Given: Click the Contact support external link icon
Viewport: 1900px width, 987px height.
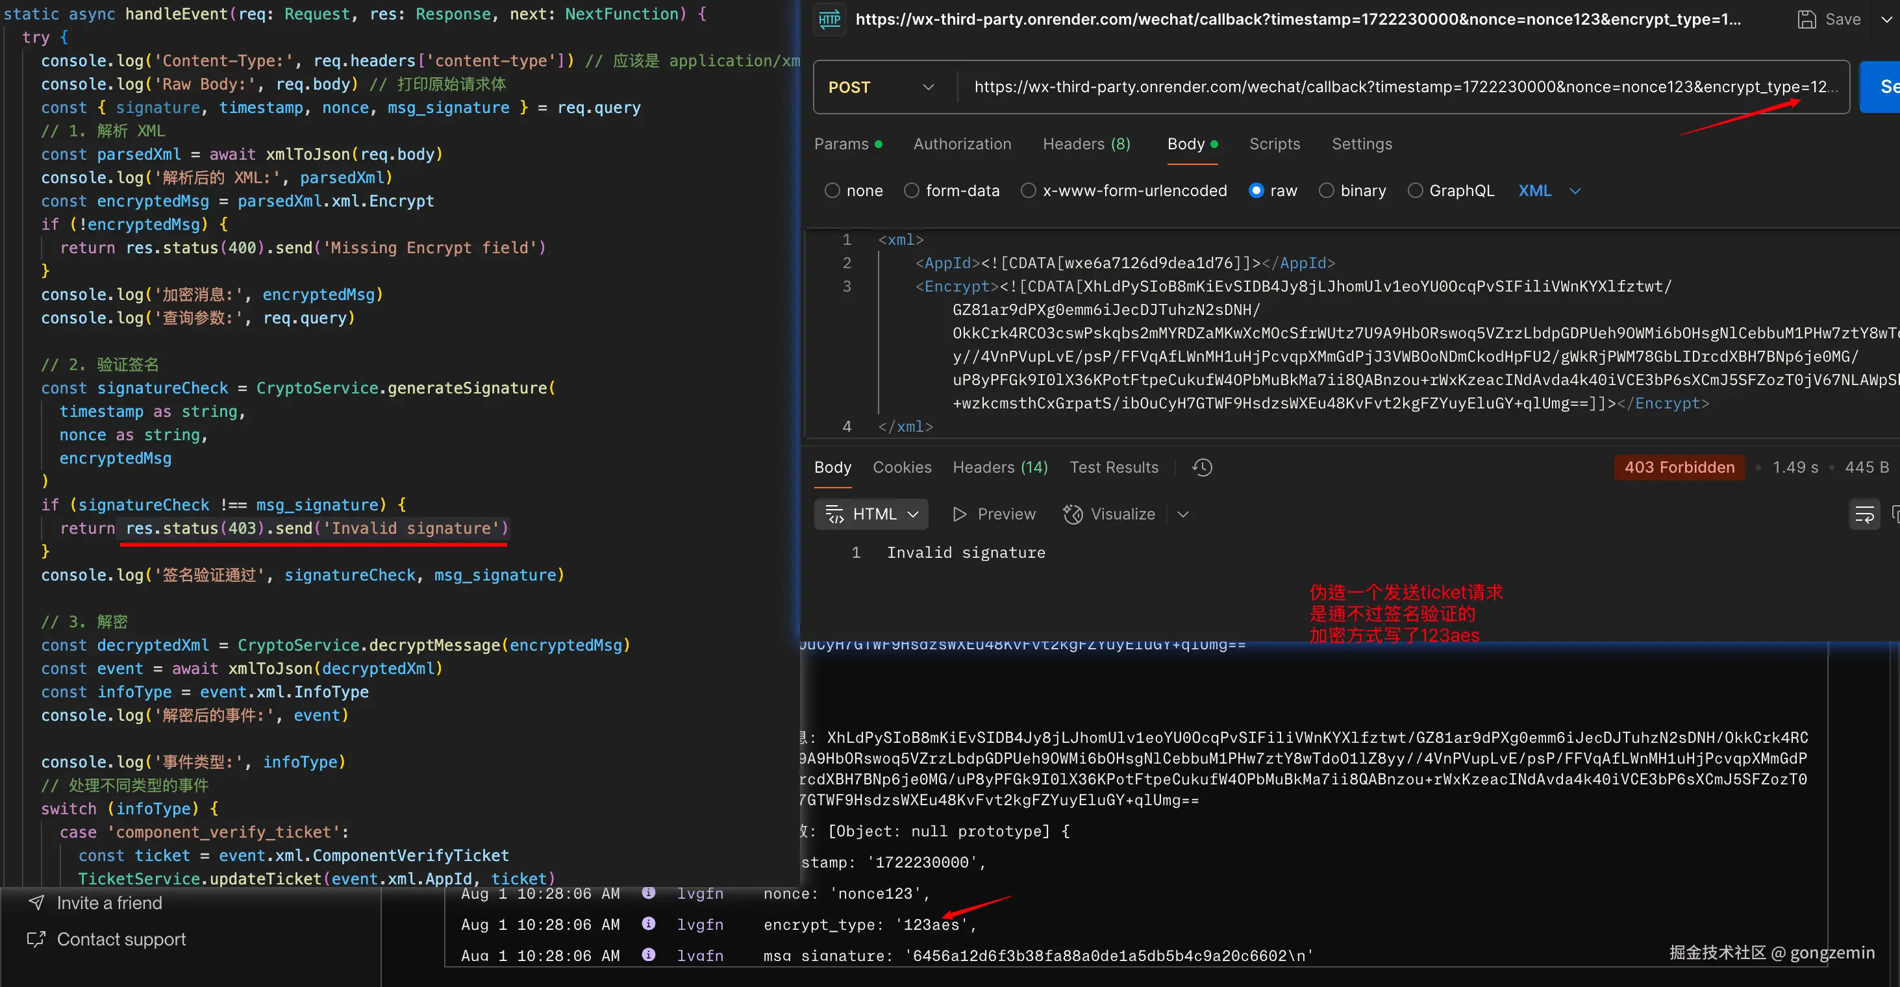Looking at the screenshot, I should 36,939.
